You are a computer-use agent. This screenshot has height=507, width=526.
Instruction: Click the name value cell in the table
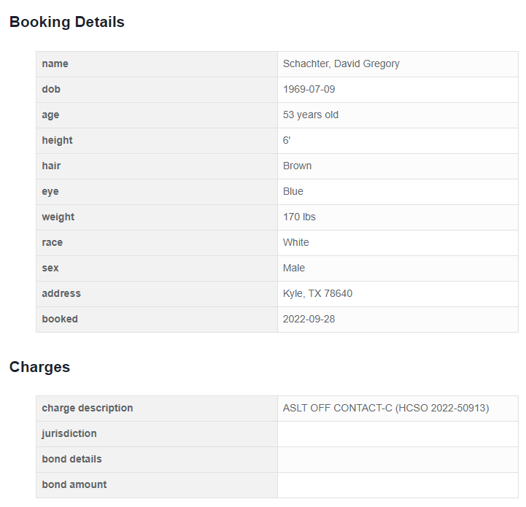[341, 63]
